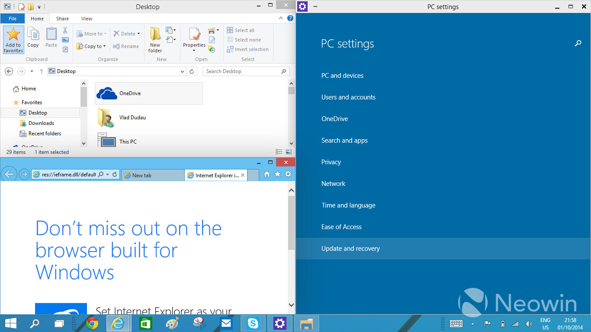Open Skype from the taskbar

[x=253, y=323]
